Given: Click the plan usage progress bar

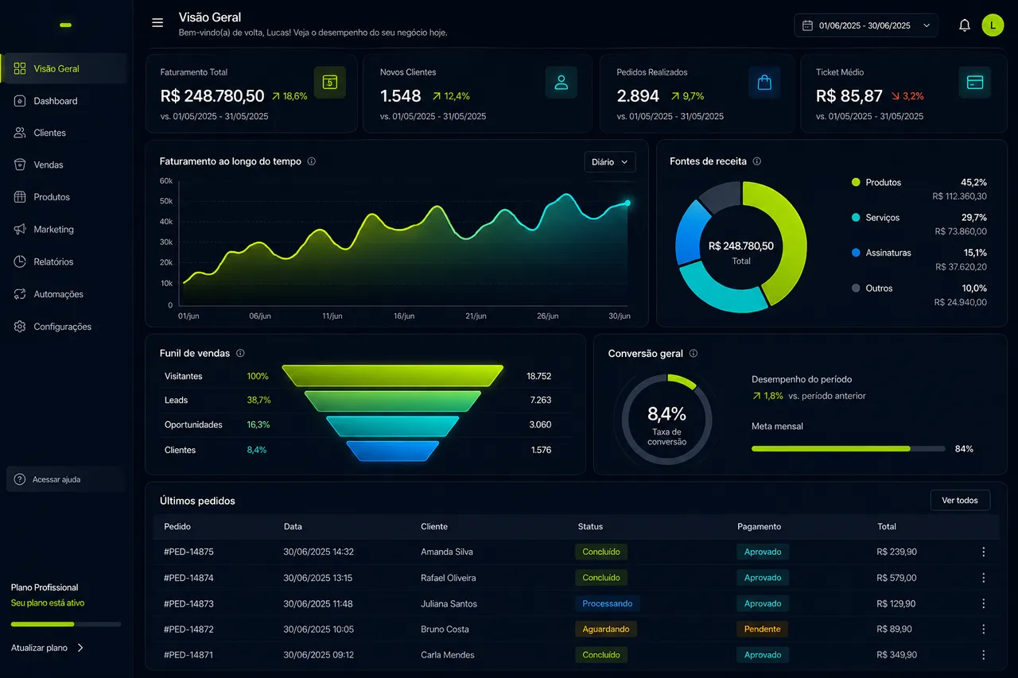Looking at the screenshot, I should [x=66, y=624].
